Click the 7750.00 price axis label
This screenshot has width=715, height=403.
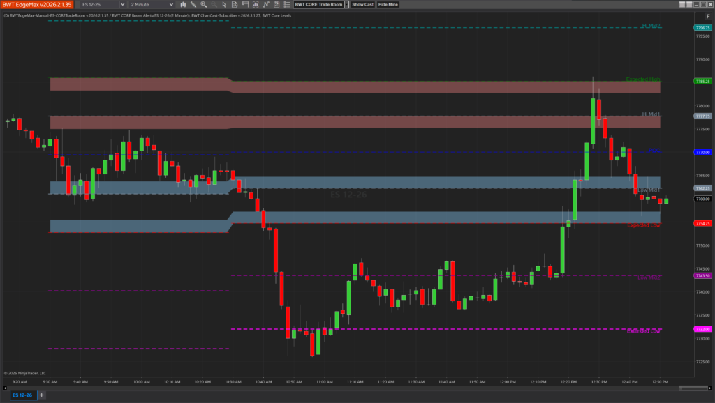pyautogui.click(x=702, y=245)
